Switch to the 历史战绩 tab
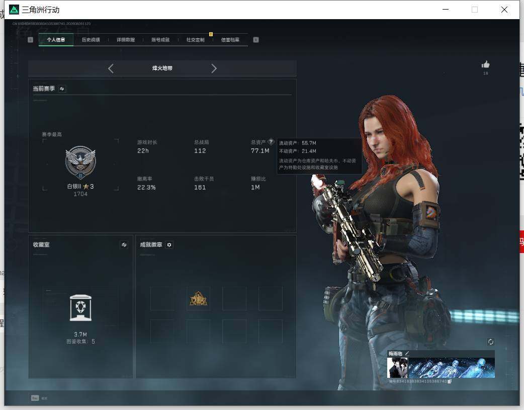Image resolution: width=524 pixels, height=410 pixels. [91, 40]
